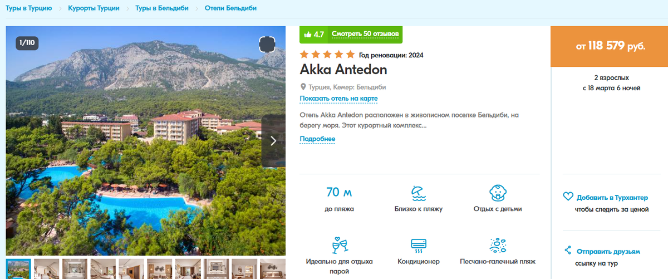Viewport: 668px width, 279px height.
Task: Open Отели Бельдиби breadcrumb
Action: point(231,8)
